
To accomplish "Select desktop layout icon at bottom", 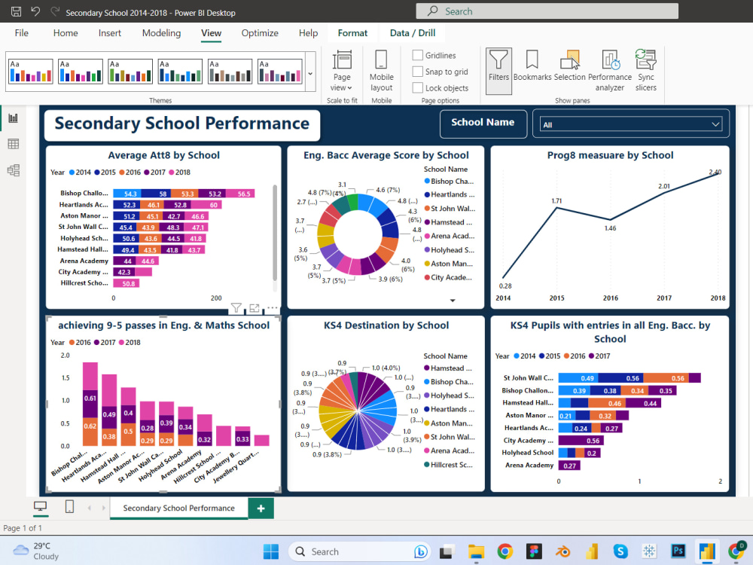I will pyautogui.click(x=41, y=506).
